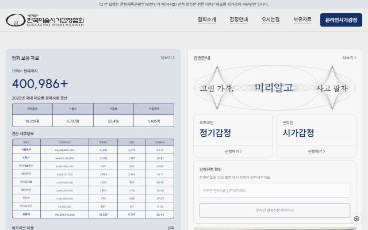This screenshot has height=230, width=368.
Task: Click the 9,797점 cell
Action: click(73, 121)
